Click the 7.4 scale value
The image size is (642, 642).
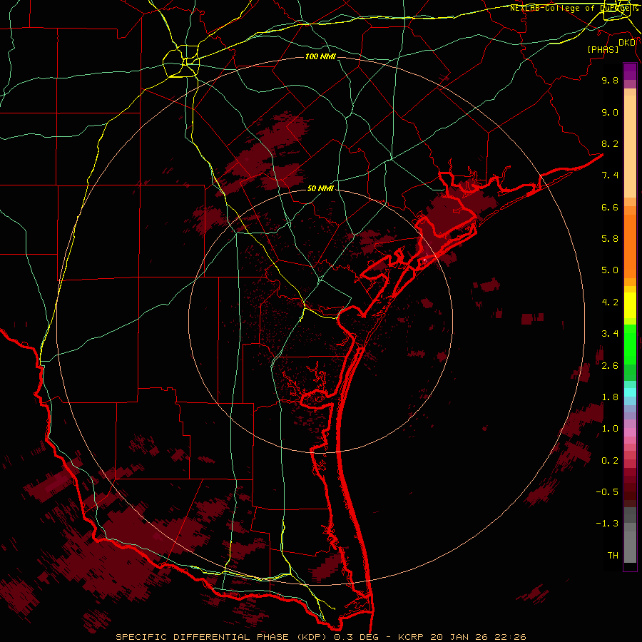coord(610,175)
